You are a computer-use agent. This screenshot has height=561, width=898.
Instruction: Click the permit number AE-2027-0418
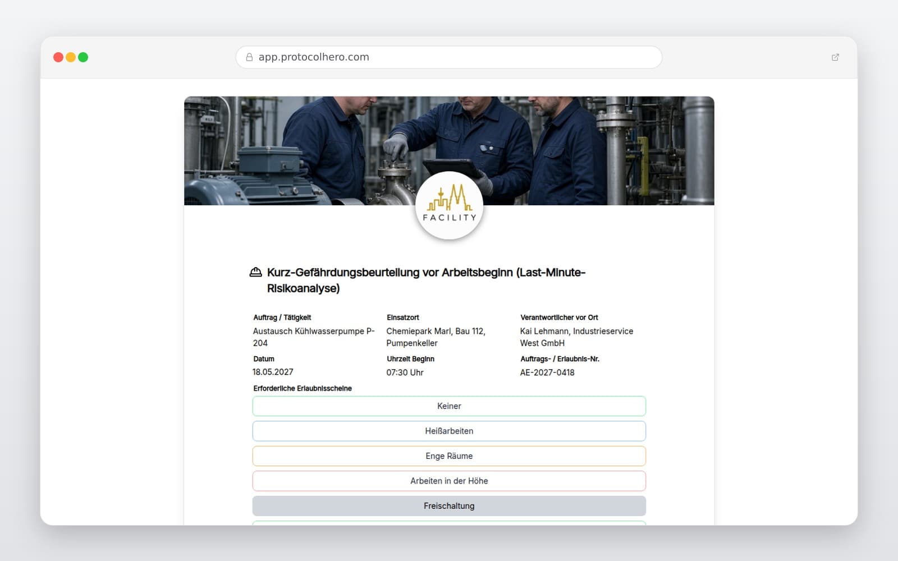(547, 373)
